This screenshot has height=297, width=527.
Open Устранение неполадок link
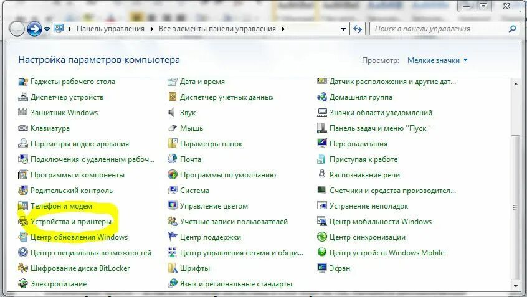[x=369, y=206]
